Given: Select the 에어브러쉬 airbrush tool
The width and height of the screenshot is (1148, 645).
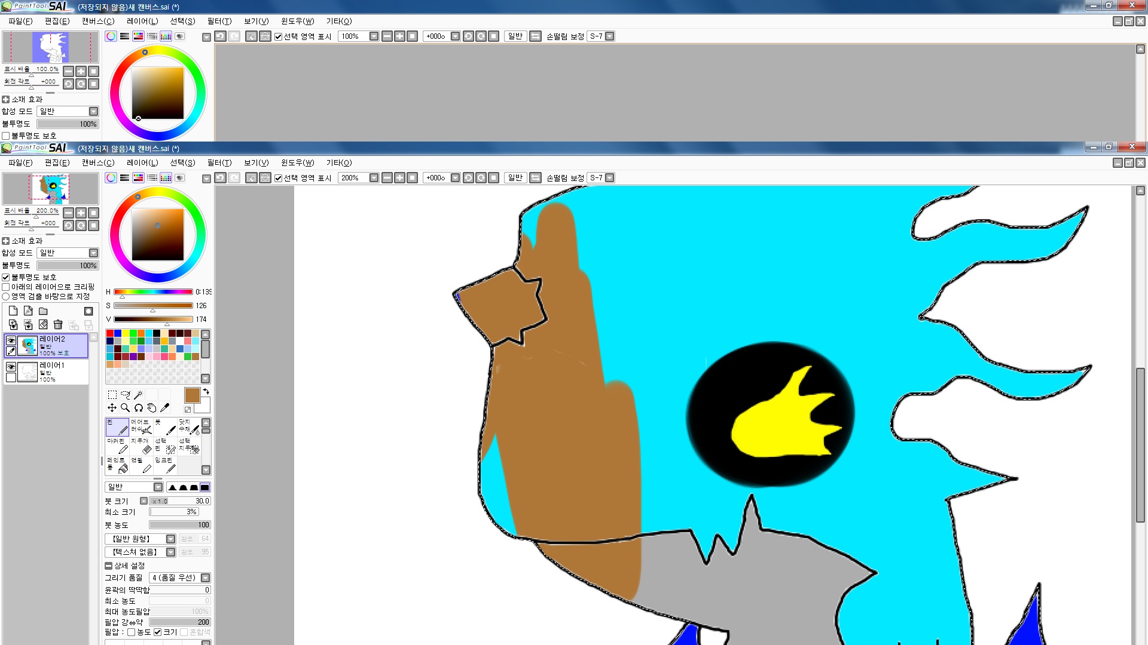Looking at the screenshot, I should tap(141, 426).
